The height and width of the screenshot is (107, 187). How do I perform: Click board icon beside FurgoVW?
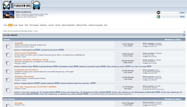8,46
